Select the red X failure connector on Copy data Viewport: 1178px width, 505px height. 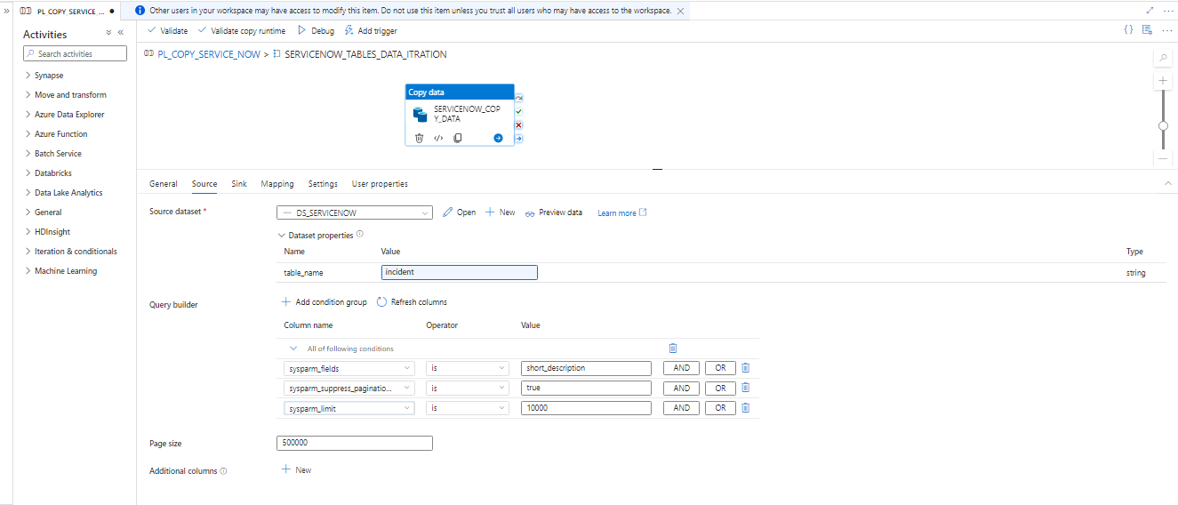point(519,125)
